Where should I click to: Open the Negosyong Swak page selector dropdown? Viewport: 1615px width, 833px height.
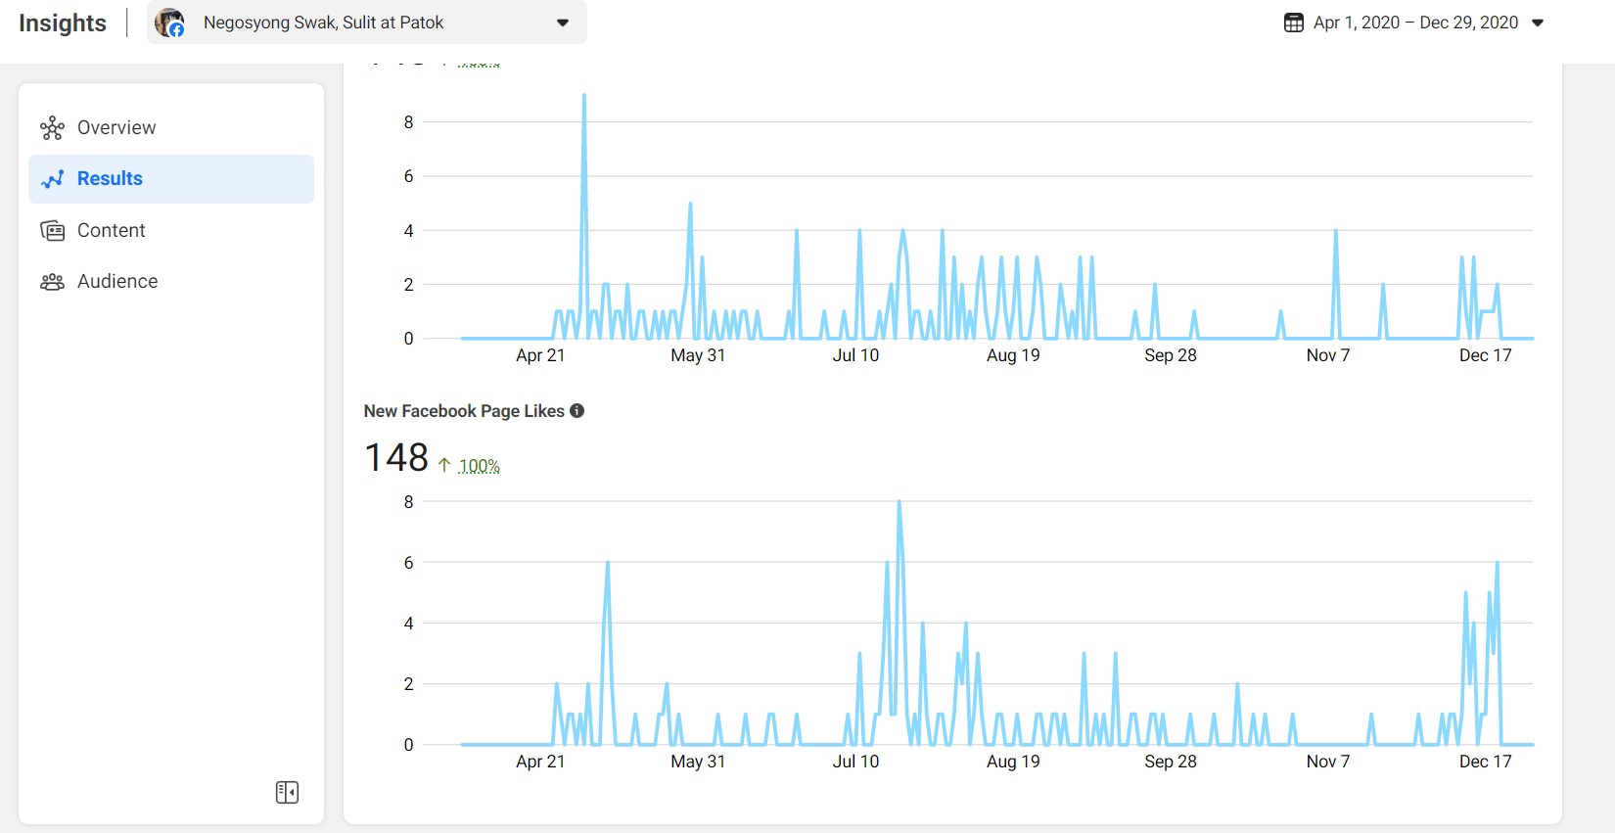pyautogui.click(x=367, y=23)
